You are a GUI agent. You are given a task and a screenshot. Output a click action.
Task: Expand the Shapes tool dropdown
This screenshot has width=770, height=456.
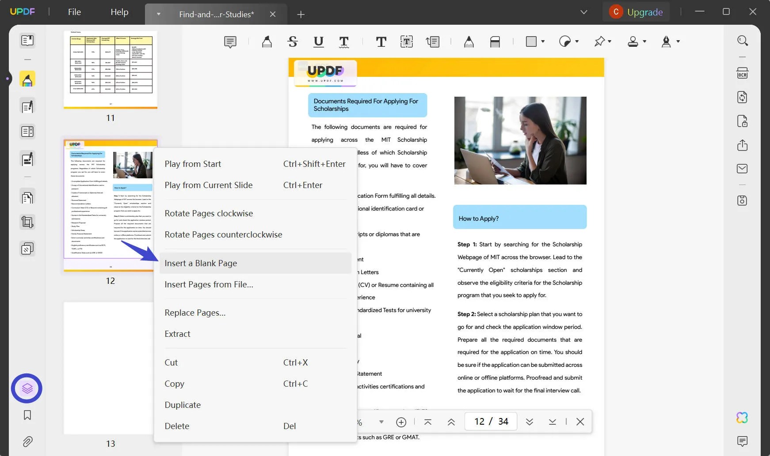coord(543,41)
